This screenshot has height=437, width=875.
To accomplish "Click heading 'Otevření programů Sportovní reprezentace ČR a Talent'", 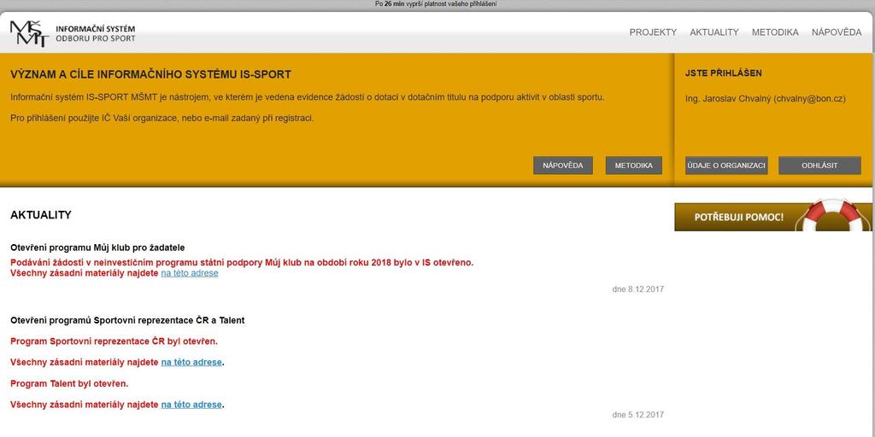I will tap(127, 321).
